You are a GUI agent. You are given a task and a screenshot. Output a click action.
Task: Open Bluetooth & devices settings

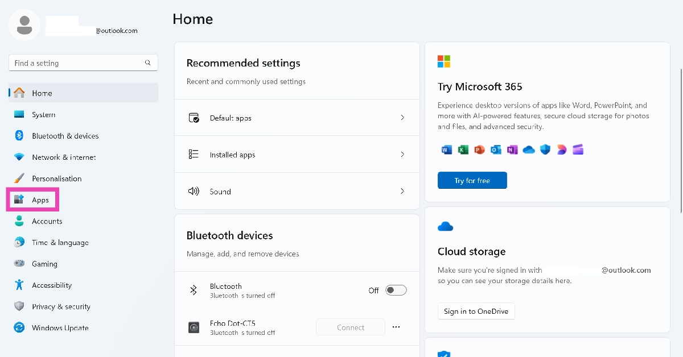click(18, 136)
